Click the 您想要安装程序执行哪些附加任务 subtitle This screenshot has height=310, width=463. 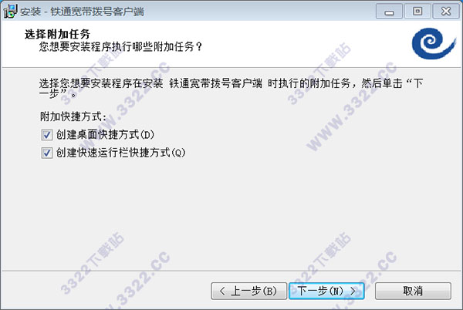tap(120, 46)
